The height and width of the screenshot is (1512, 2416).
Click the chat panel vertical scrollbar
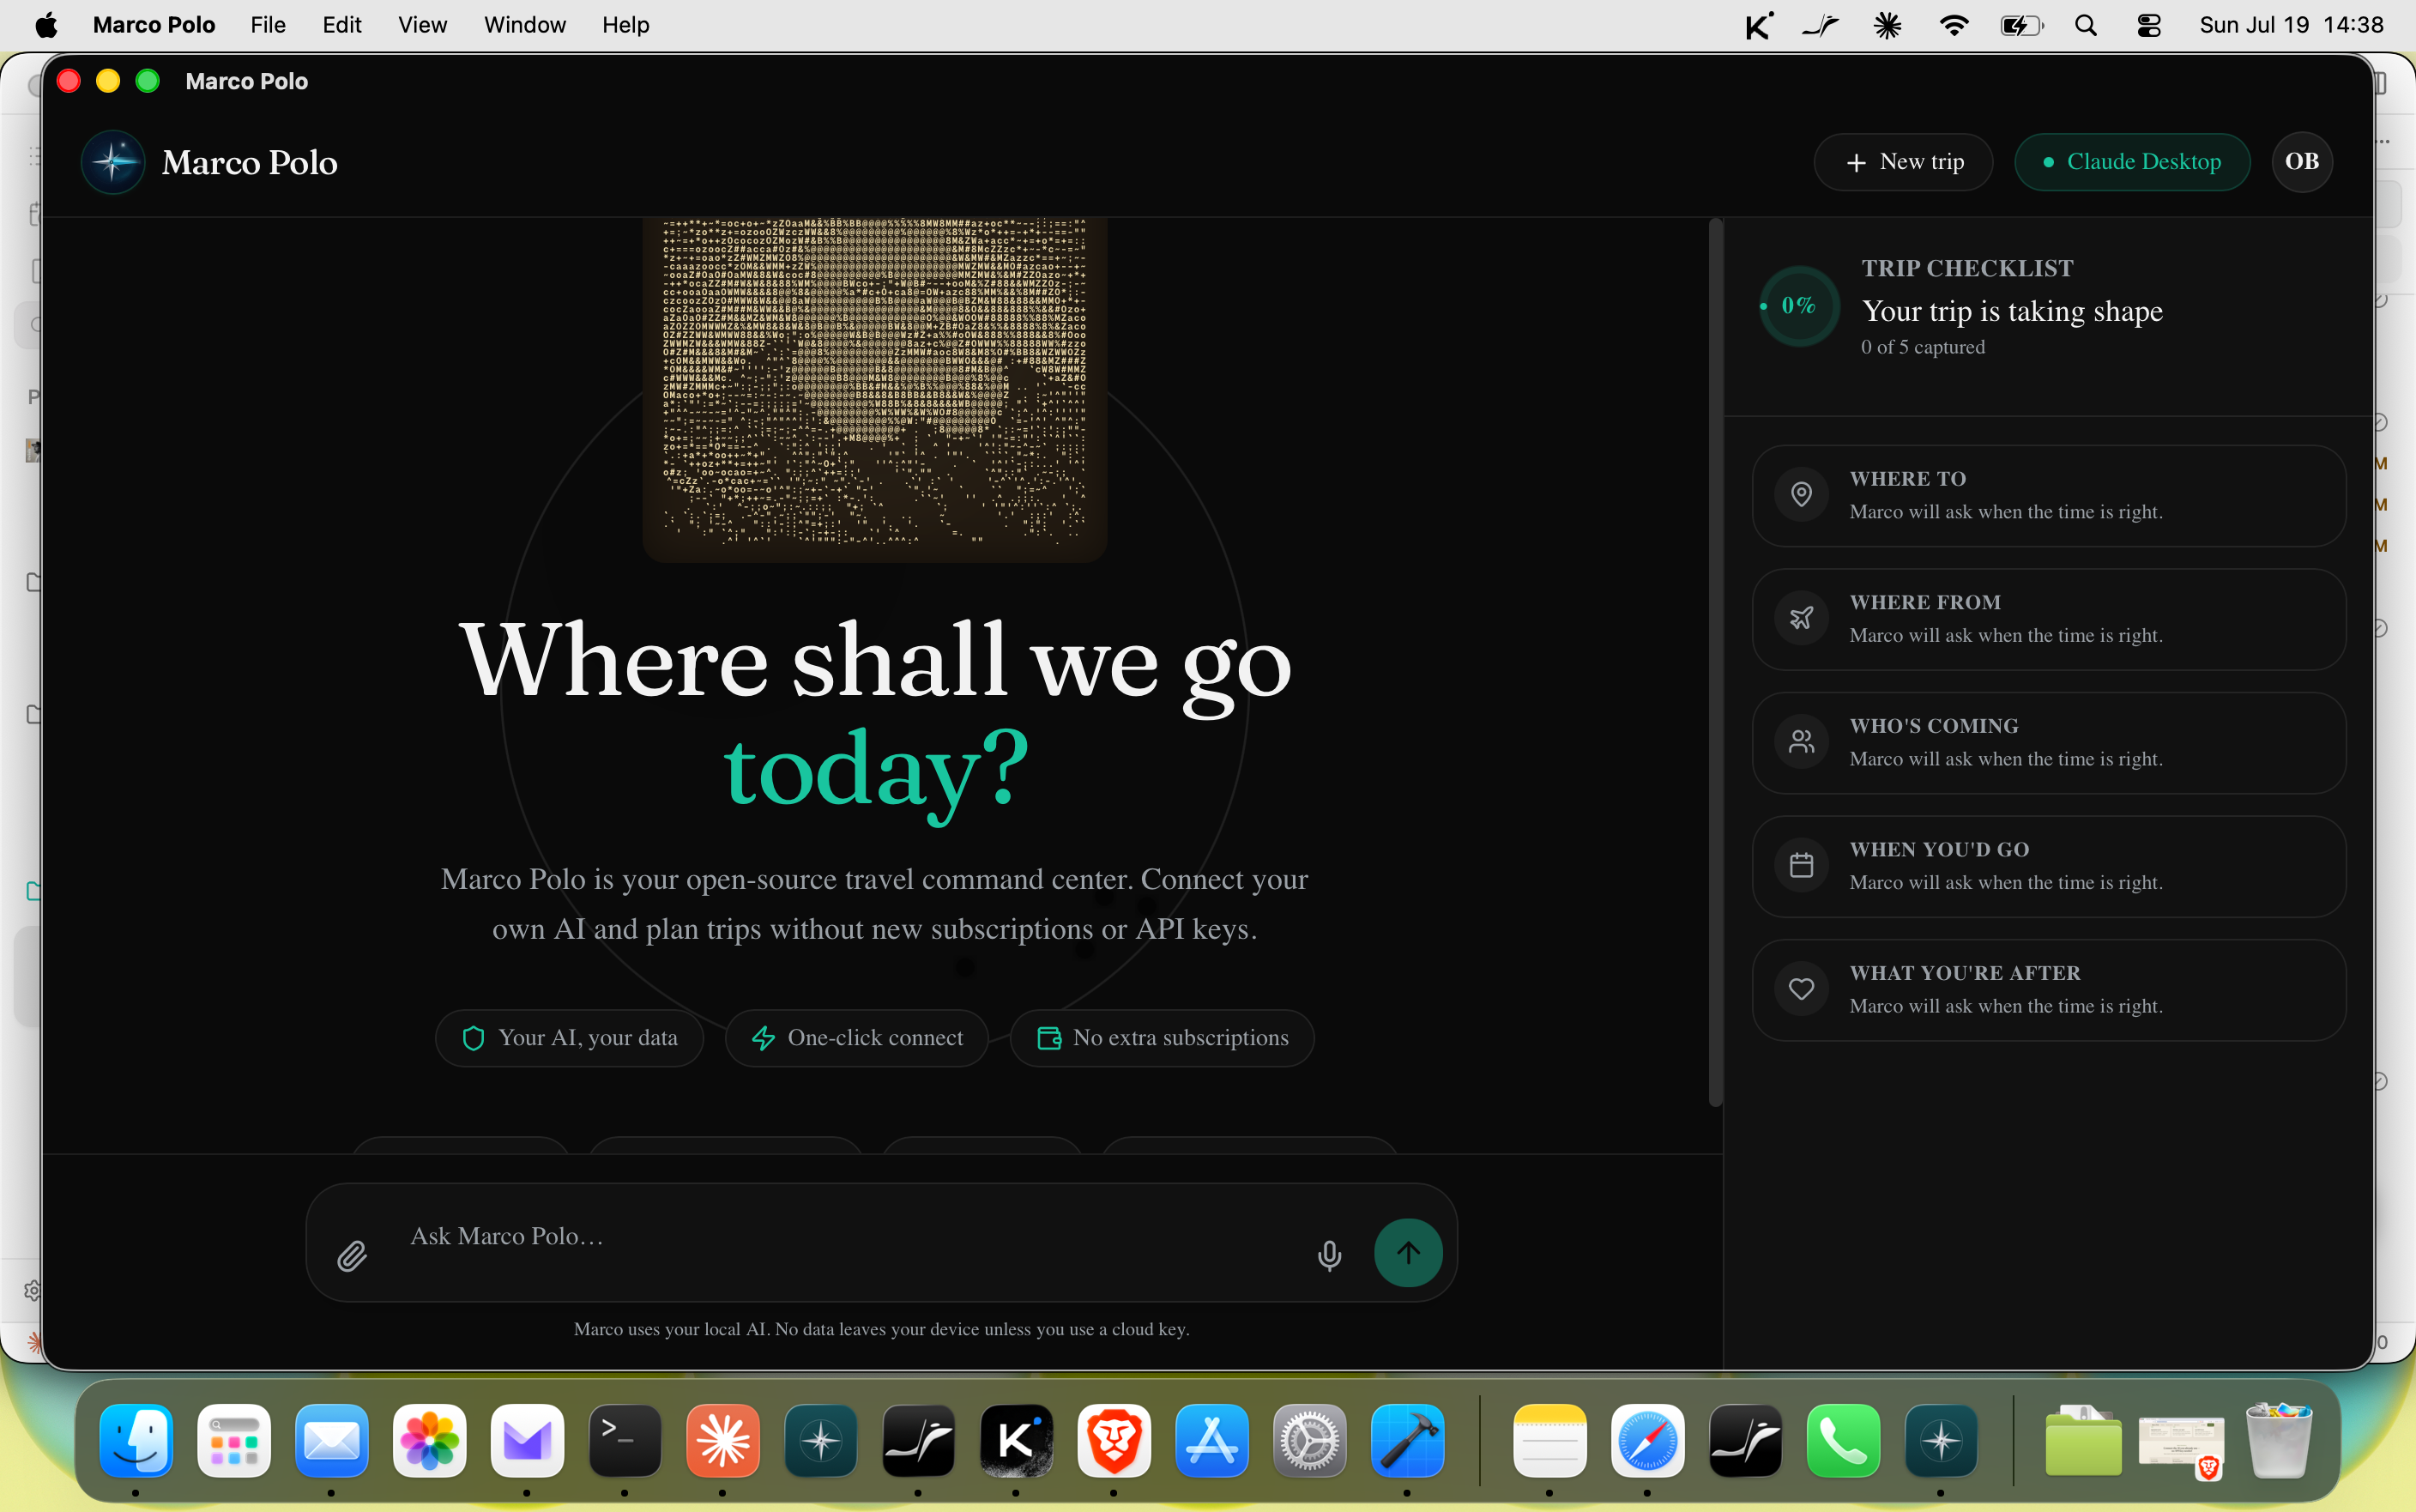[x=1715, y=662]
